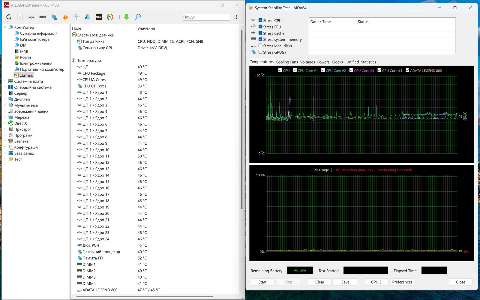Expand the Мультимедіа node
The width and height of the screenshot is (480, 300).
pos(5,105)
